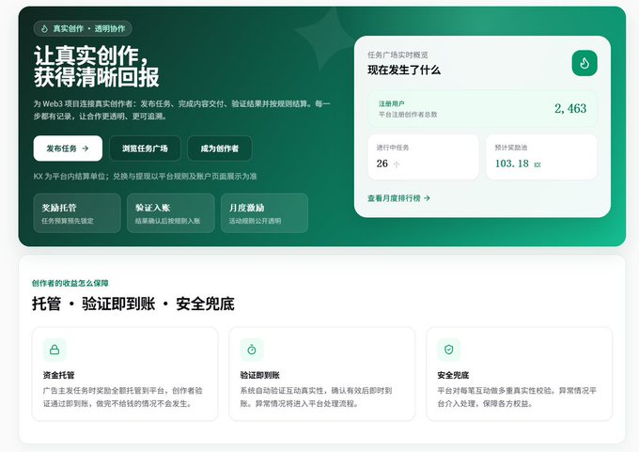This screenshot has height=452, width=639.
Task: Click heading 托管 · 验证即到账 · 安全兜底
Action: (x=133, y=304)
